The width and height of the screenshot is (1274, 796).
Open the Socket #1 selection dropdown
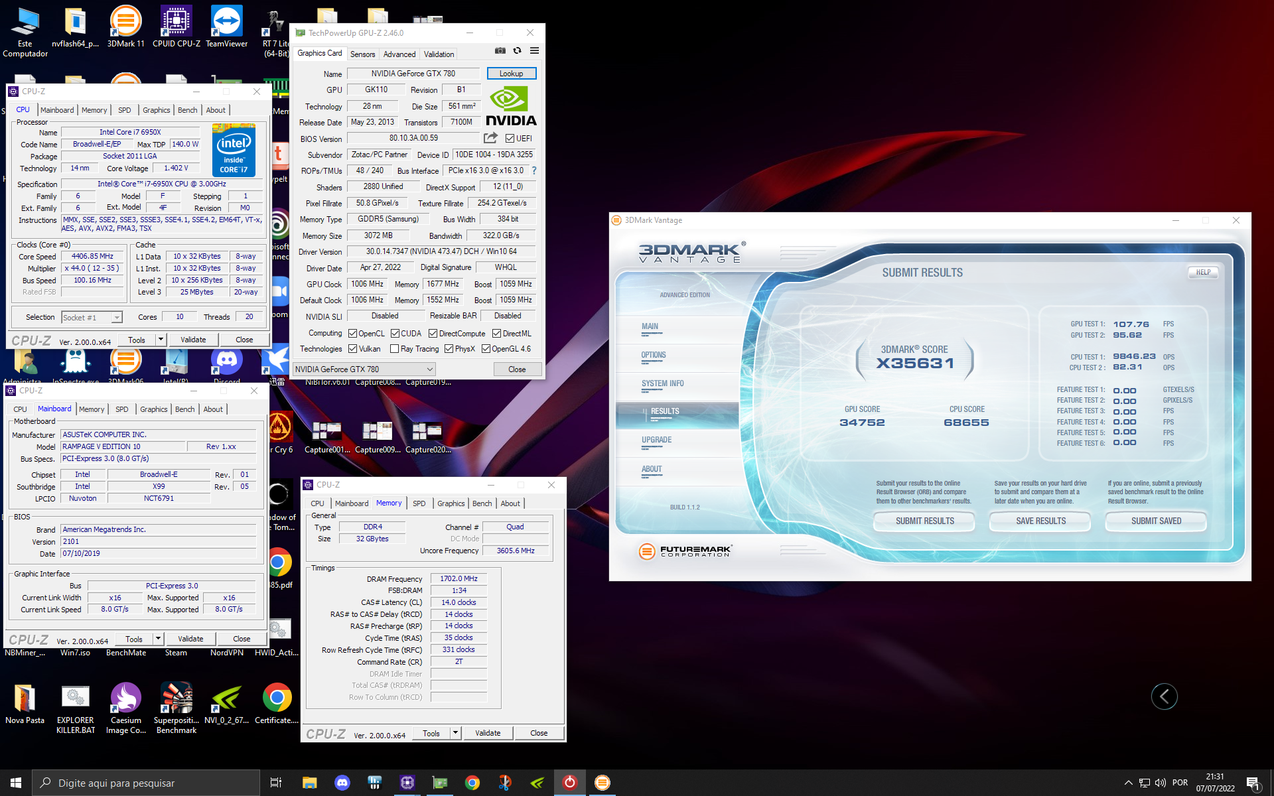pyautogui.click(x=92, y=318)
